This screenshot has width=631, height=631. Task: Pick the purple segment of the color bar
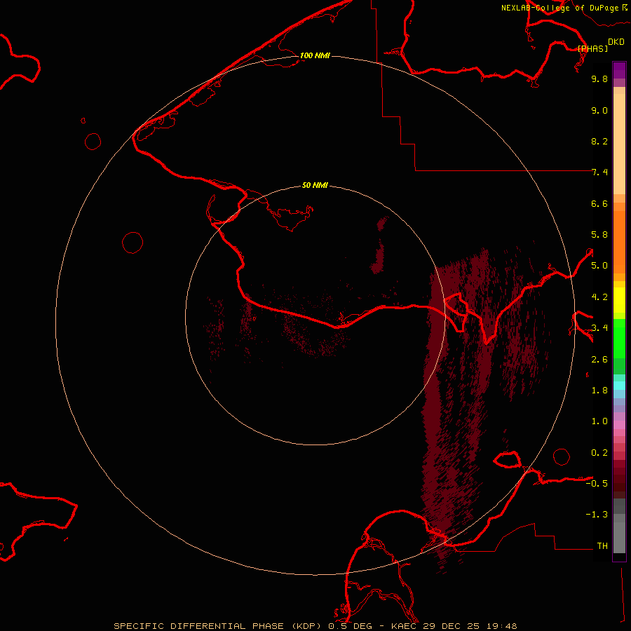click(619, 70)
